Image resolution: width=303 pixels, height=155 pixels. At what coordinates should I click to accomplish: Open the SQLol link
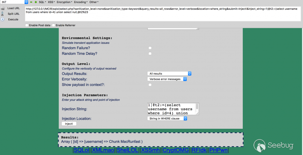click(x=81, y=150)
